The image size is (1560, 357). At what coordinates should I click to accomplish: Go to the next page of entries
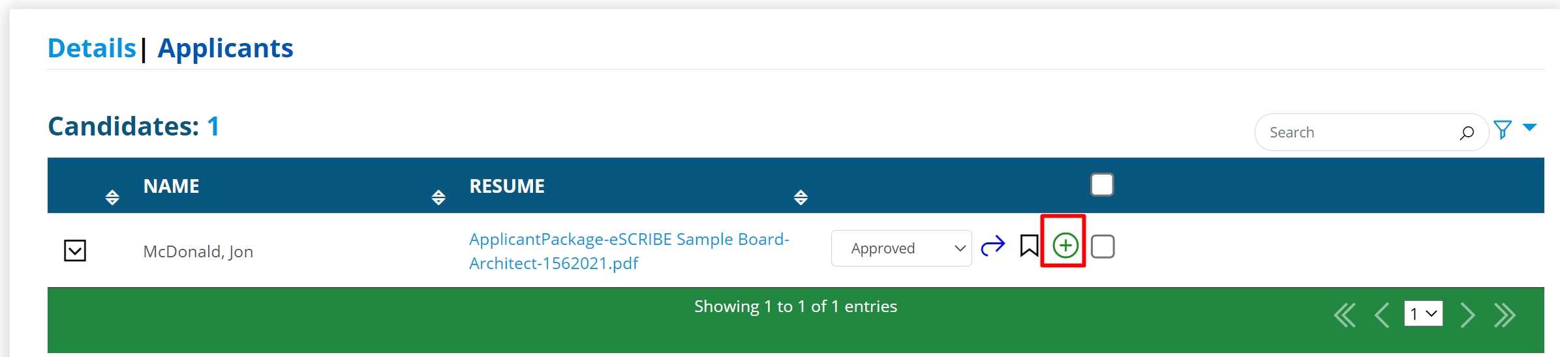pyautogui.click(x=1467, y=315)
